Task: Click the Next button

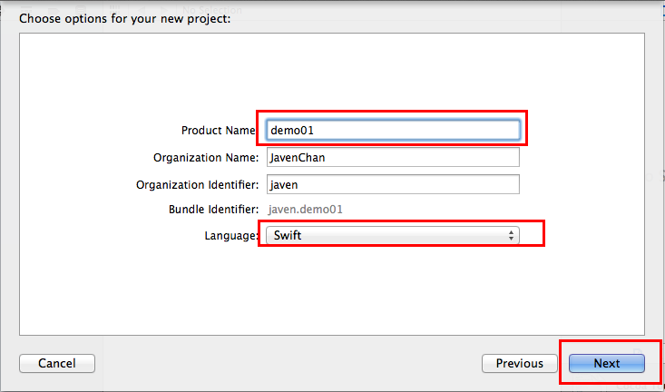Action: [x=606, y=364]
